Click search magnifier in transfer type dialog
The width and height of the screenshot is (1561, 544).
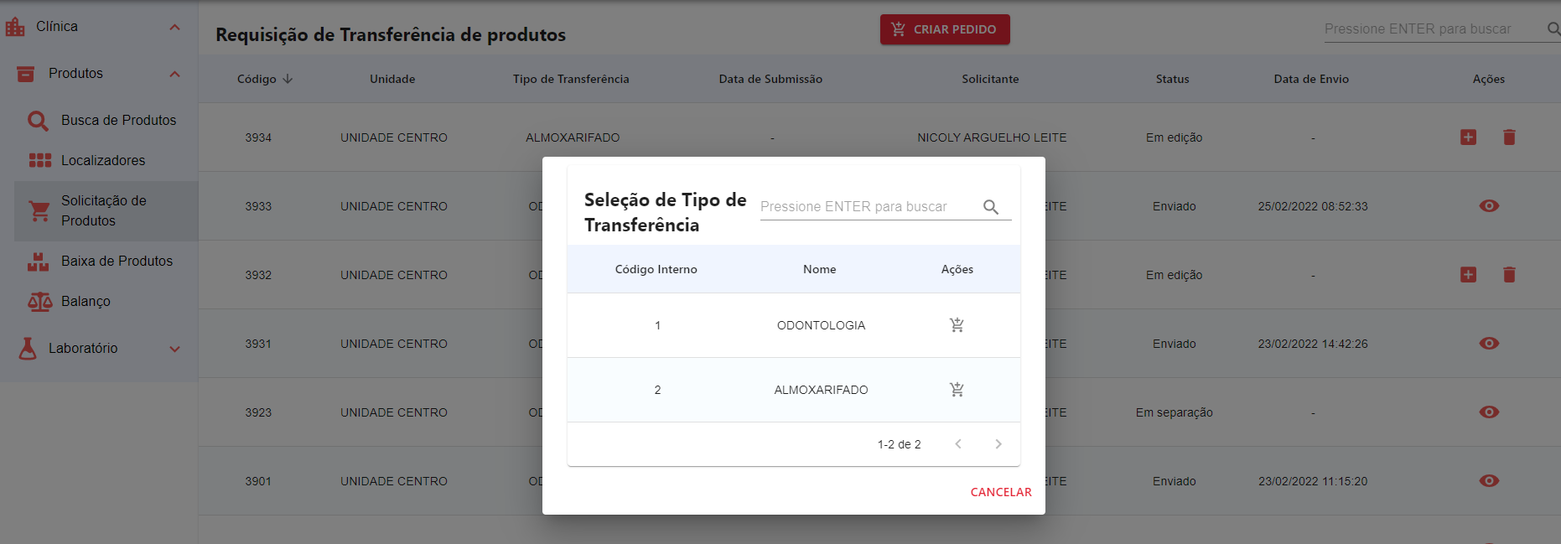click(991, 207)
